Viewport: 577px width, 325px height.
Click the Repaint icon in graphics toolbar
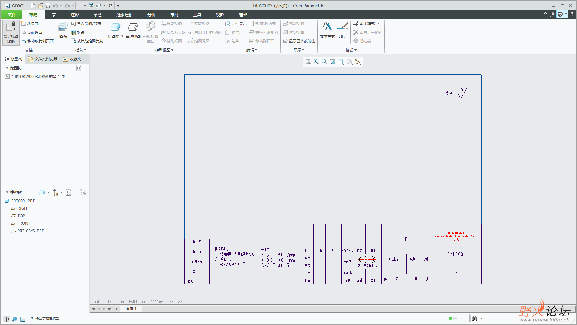click(x=332, y=62)
